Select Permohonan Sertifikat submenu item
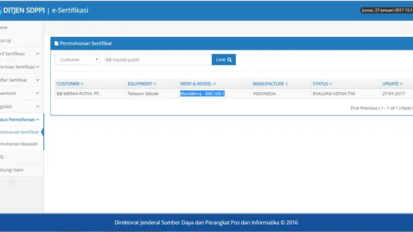This screenshot has height=232, width=413. point(19,132)
